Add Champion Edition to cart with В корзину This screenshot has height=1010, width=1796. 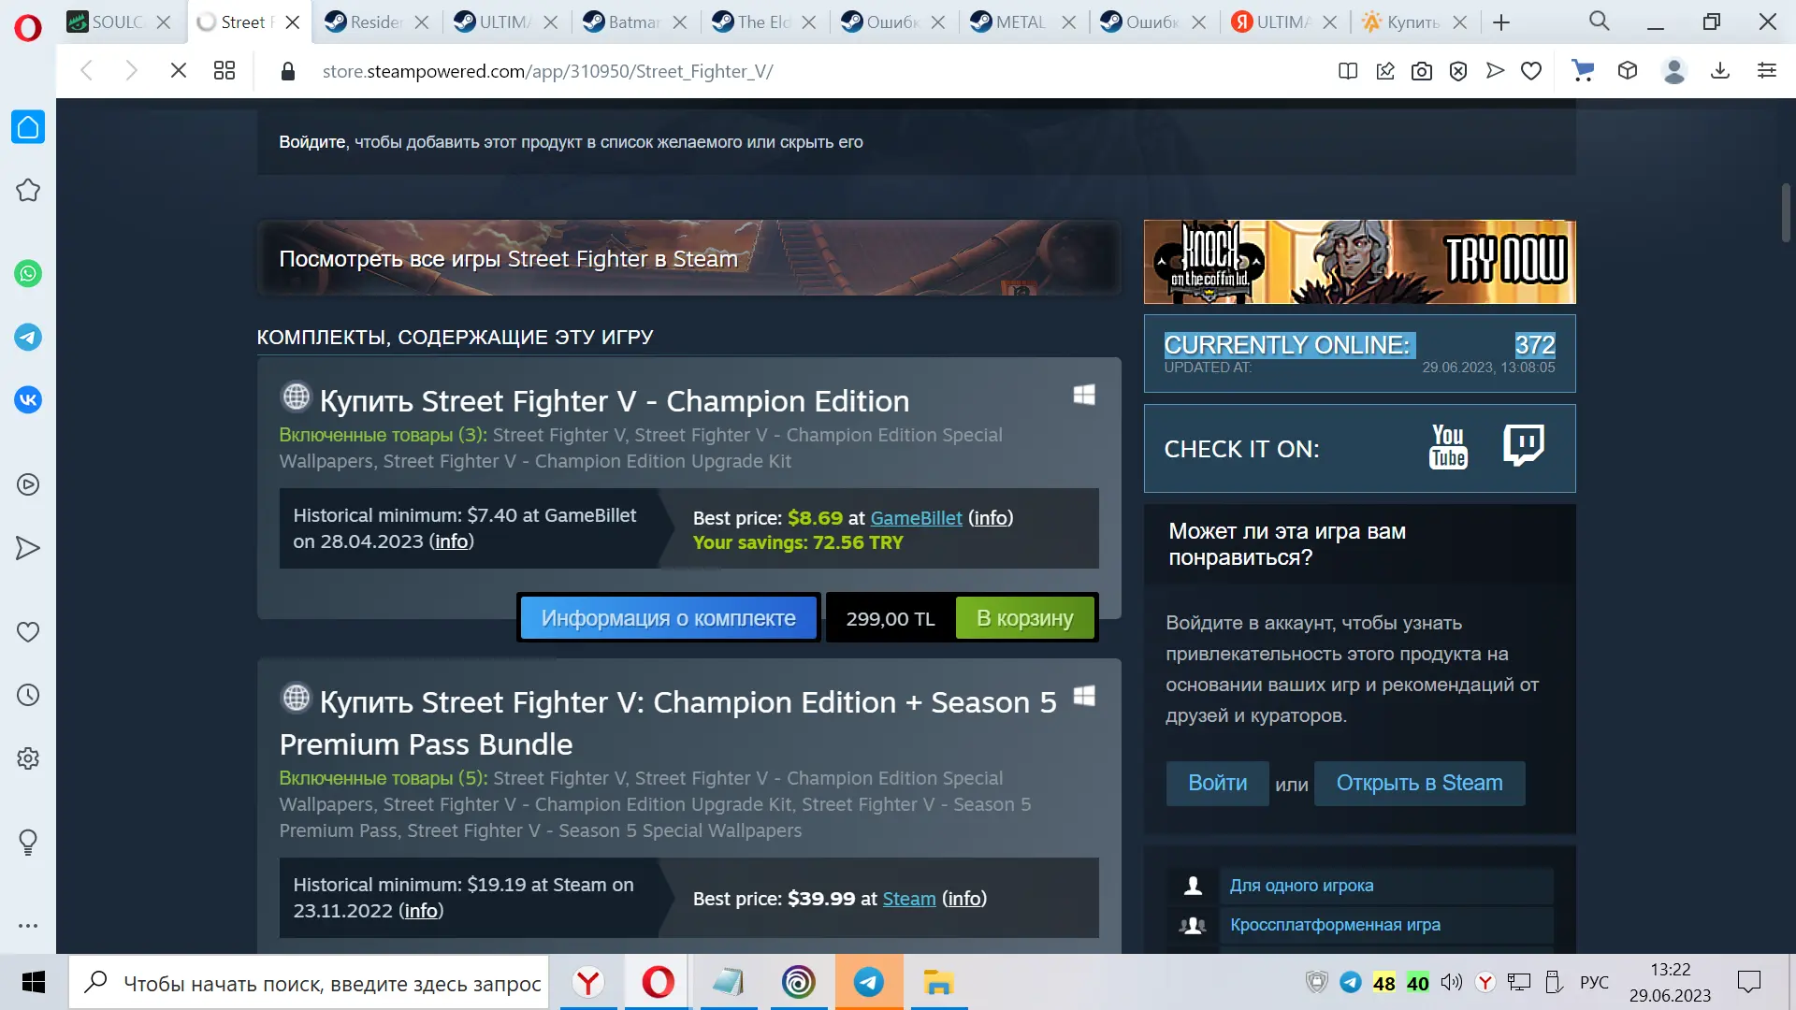(x=1024, y=618)
